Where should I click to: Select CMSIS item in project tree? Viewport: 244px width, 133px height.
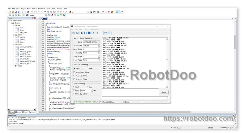(x=20, y=66)
